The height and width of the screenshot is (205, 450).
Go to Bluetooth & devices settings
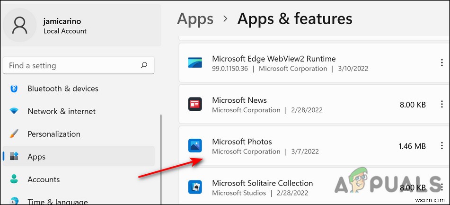tap(63, 89)
